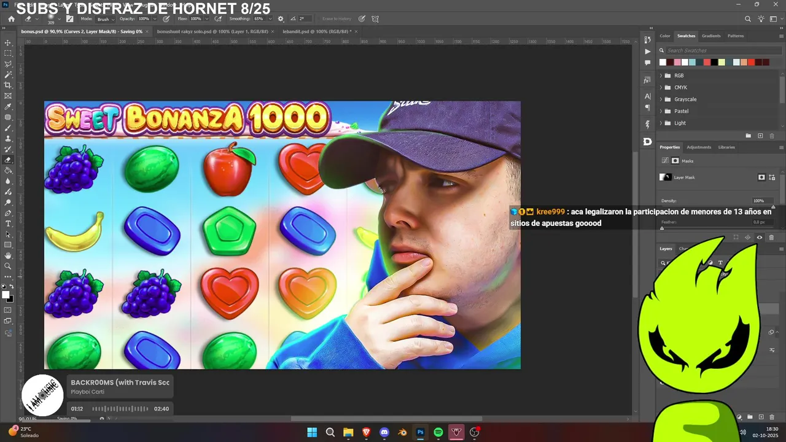Screen dimensions: 786x442
Task: Delete mask using Properties trash icon
Action: point(772,238)
